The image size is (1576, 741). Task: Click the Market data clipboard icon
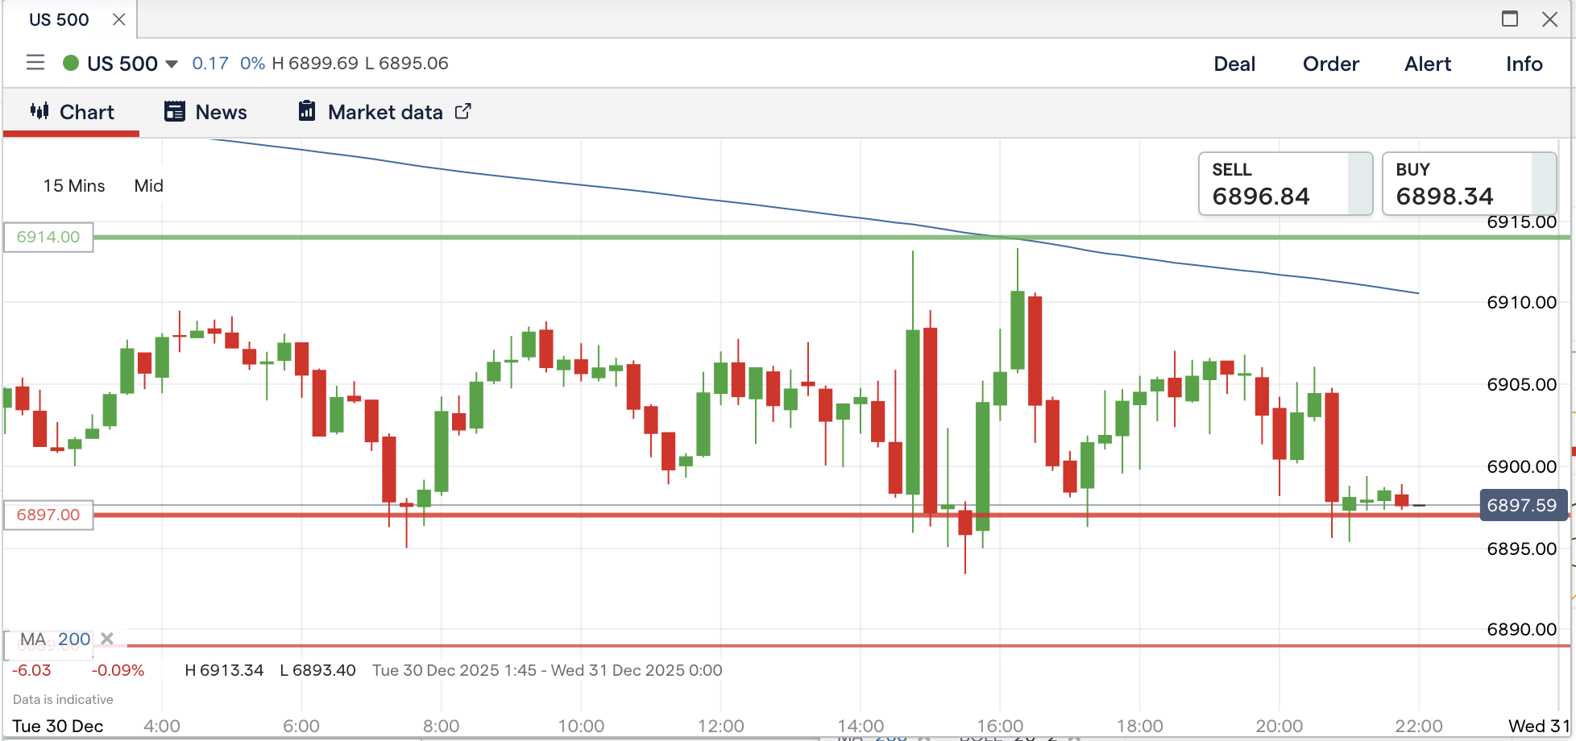click(x=307, y=111)
